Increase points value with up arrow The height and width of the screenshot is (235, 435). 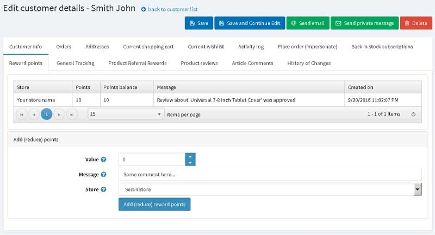click(x=190, y=156)
